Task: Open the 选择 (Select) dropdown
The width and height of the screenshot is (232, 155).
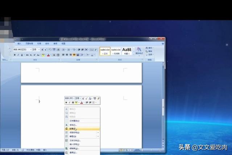Action: (149, 55)
